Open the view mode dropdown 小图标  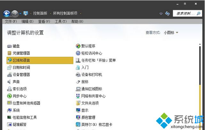click(171, 32)
